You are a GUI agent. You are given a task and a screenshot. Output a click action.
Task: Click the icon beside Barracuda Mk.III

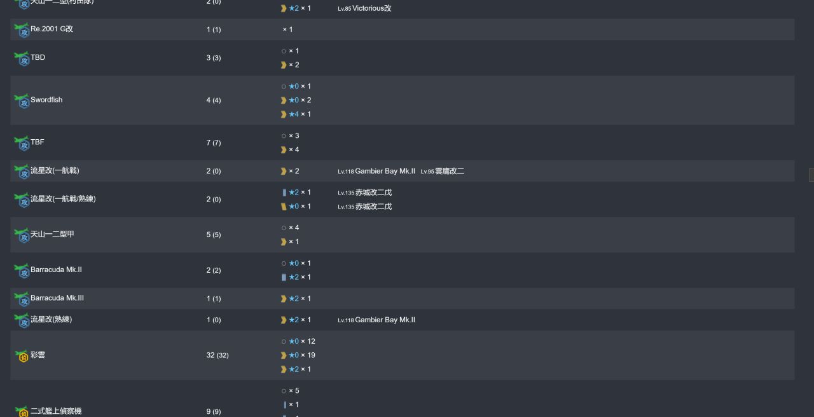coord(22,299)
